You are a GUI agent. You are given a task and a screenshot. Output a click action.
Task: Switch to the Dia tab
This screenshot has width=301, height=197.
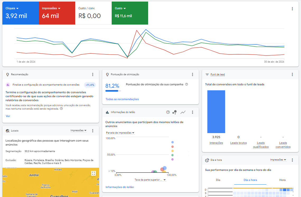click(x=218, y=180)
